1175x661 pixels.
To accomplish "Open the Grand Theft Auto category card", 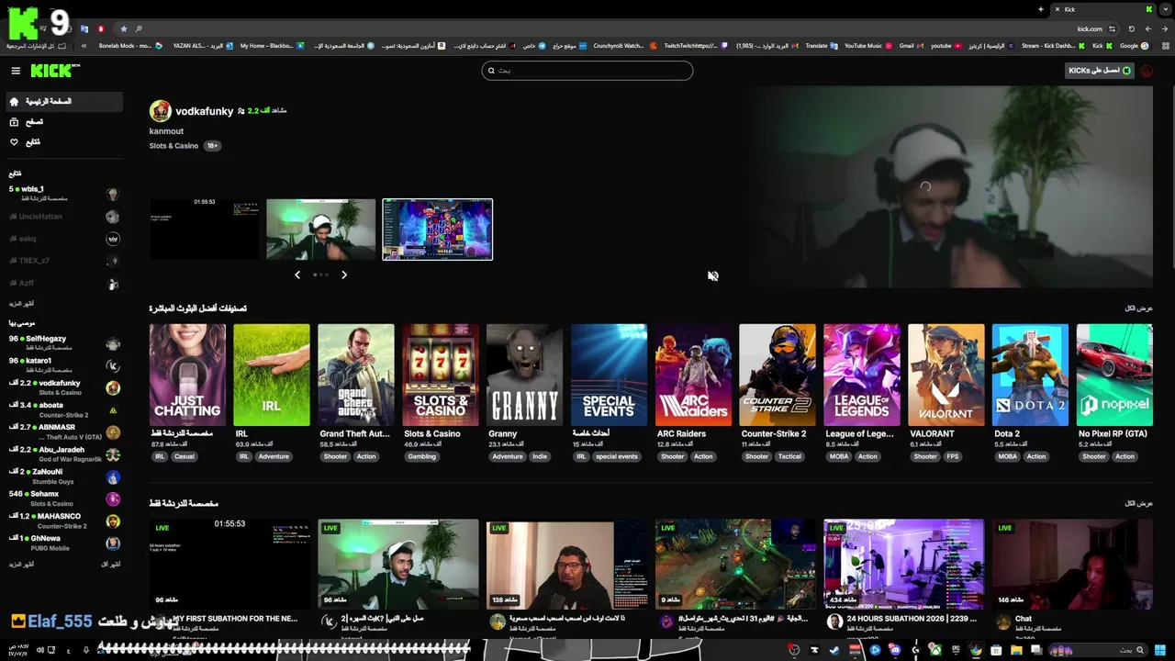I will [x=356, y=375].
